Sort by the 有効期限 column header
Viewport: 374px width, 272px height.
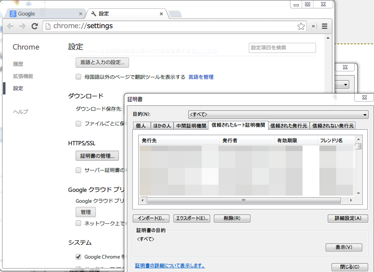coord(296,141)
